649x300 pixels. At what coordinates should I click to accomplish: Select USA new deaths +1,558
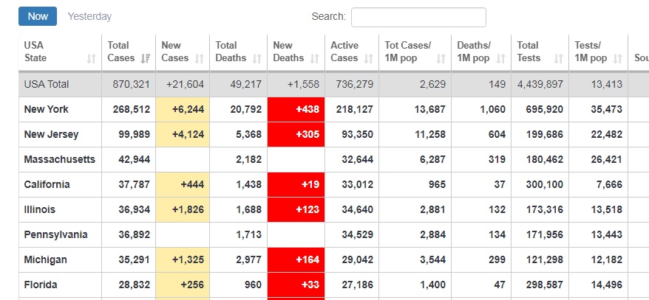point(302,84)
